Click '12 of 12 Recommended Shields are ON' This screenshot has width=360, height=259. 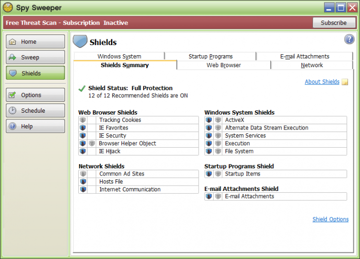coord(138,95)
